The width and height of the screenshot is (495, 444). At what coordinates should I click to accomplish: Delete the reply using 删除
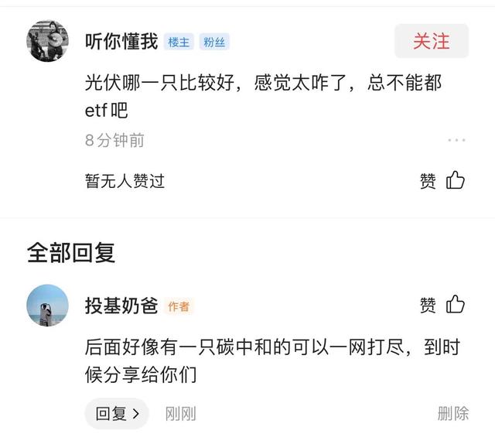452,414
